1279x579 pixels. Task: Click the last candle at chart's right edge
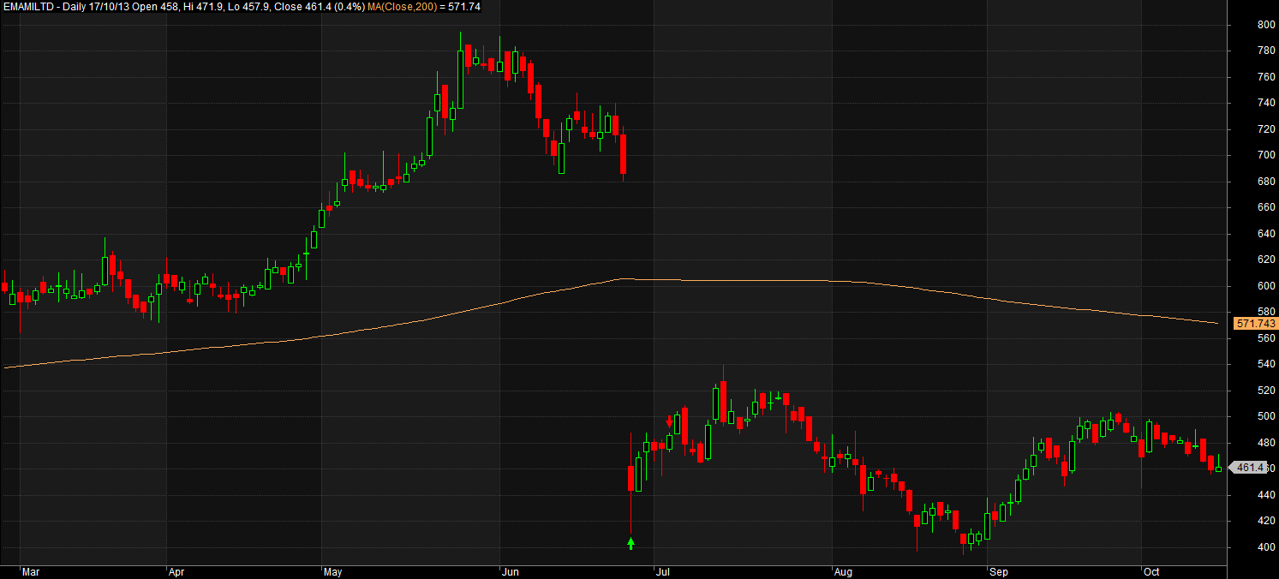[1218, 468]
